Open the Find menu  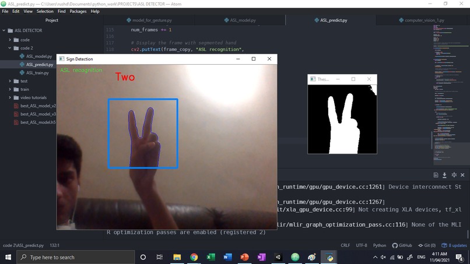(61, 12)
